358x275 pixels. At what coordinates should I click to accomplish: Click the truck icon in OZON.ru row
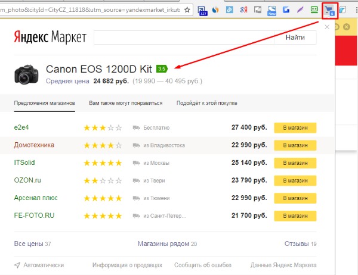pos(136,180)
